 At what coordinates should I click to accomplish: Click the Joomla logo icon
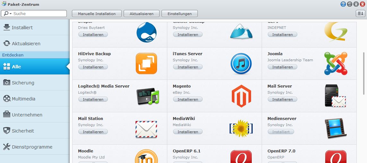(336, 64)
